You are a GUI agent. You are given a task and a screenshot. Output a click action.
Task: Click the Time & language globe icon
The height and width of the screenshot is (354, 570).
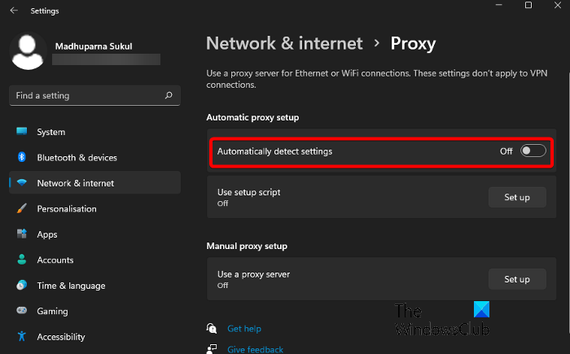tap(22, 286)
